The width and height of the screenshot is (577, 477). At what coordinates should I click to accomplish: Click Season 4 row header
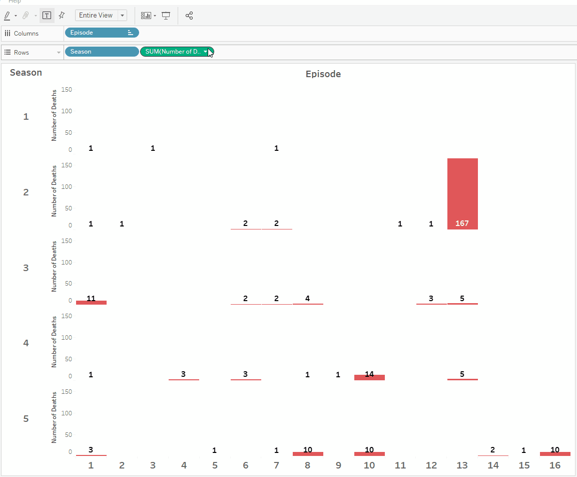click(26, 343)
